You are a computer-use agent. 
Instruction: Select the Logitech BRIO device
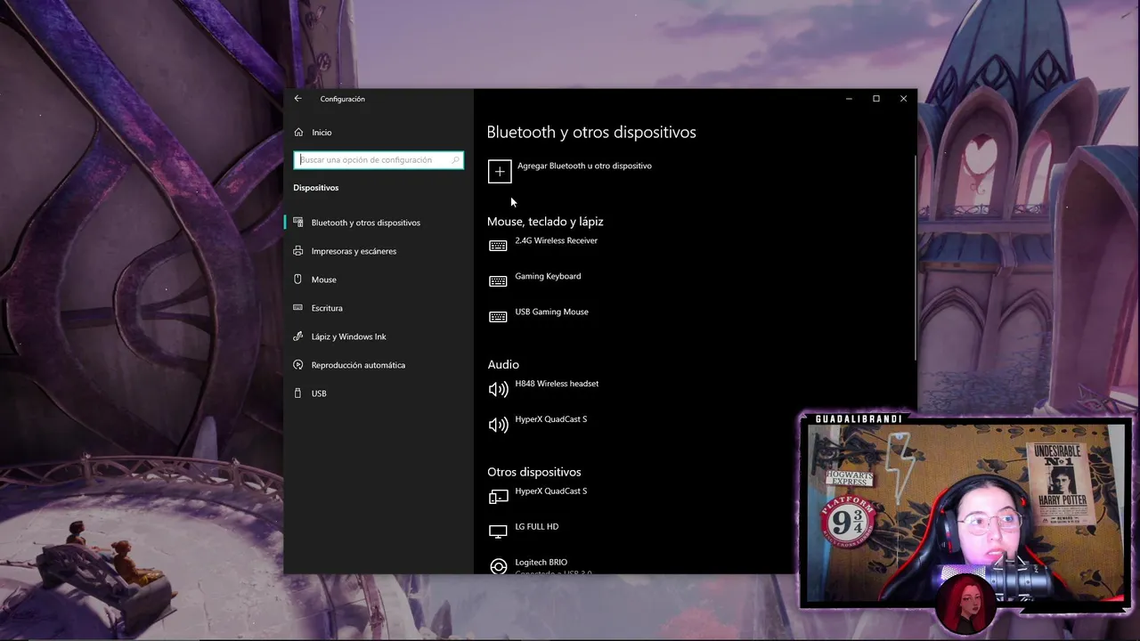(541, 563)
